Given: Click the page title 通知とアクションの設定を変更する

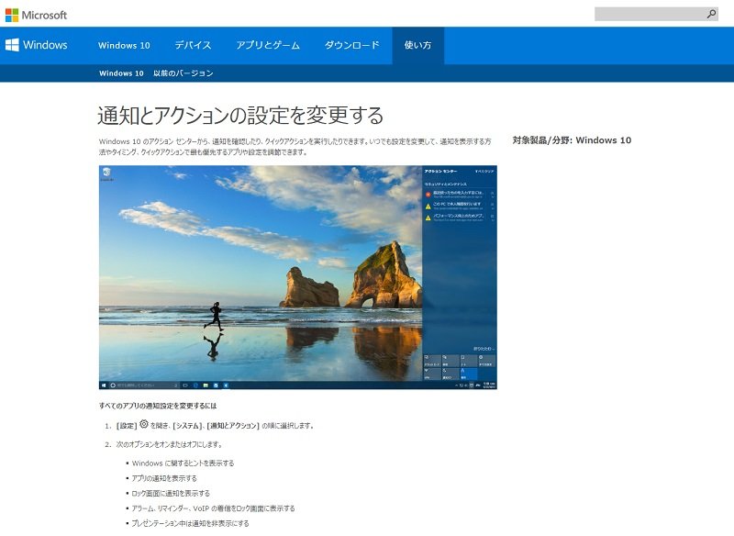Looking at the screenshot, I should (240, 115).
